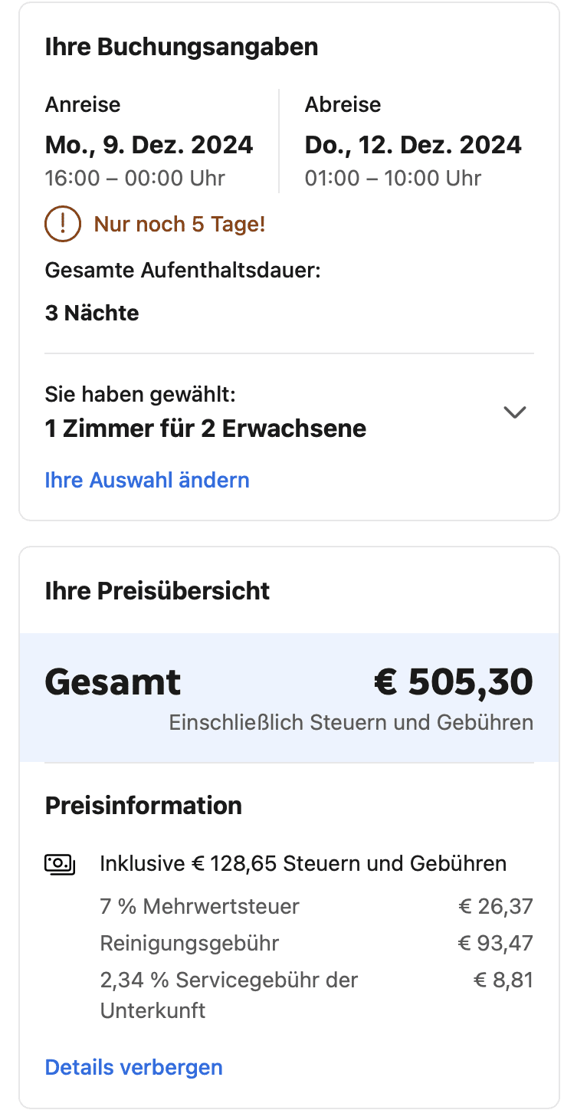Click 'Ihre Buchungsangaben' heading
Viewport: 564px width, 1110px height.
(x=181, y=47)
